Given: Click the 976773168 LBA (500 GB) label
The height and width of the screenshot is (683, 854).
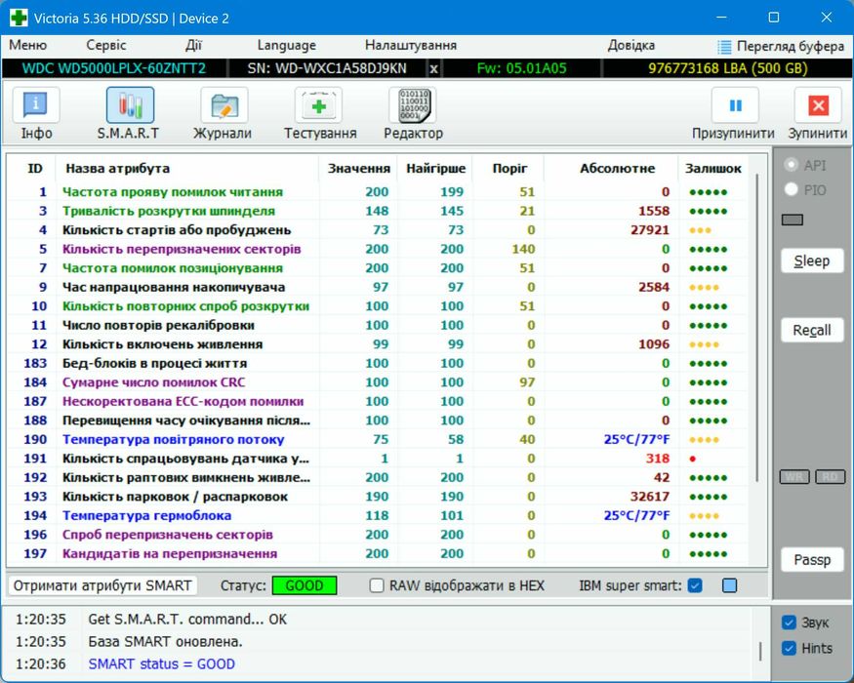Looking at the screenshot, I should click(x=728, y=68).
